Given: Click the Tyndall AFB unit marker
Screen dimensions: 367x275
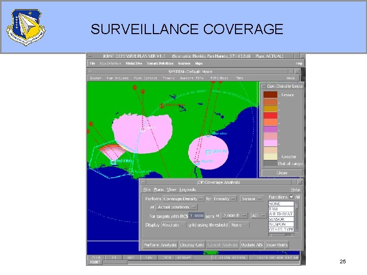Looking at the screenshot, I should (x=132, y=173).
